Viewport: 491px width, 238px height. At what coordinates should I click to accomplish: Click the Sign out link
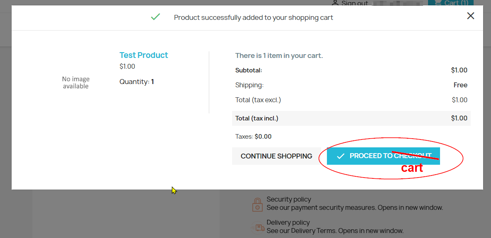[x=354, y=3]
